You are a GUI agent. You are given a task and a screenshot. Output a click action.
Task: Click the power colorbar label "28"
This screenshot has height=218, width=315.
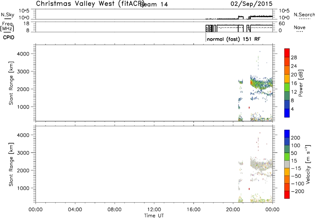[294, 57]
